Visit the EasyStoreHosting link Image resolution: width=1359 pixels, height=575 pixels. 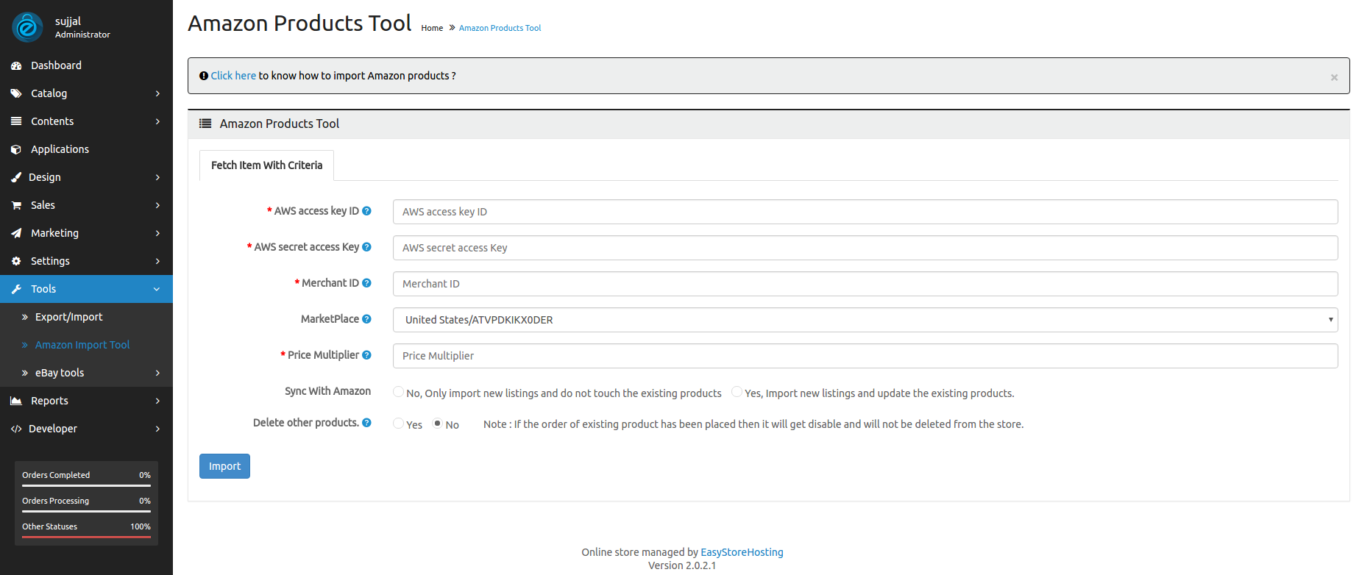click(x=742, y=552)
